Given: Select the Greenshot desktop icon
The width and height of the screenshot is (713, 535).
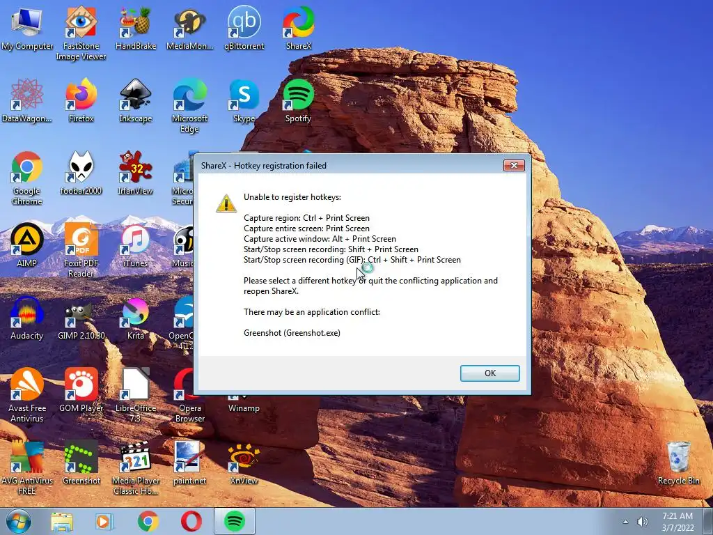Looking at the screenshot, I should (81, 463).
